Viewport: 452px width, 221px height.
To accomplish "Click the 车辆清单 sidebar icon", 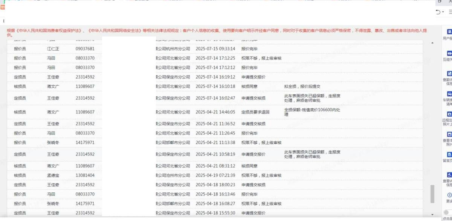I will pyautogui.click(x=449, y=94).
